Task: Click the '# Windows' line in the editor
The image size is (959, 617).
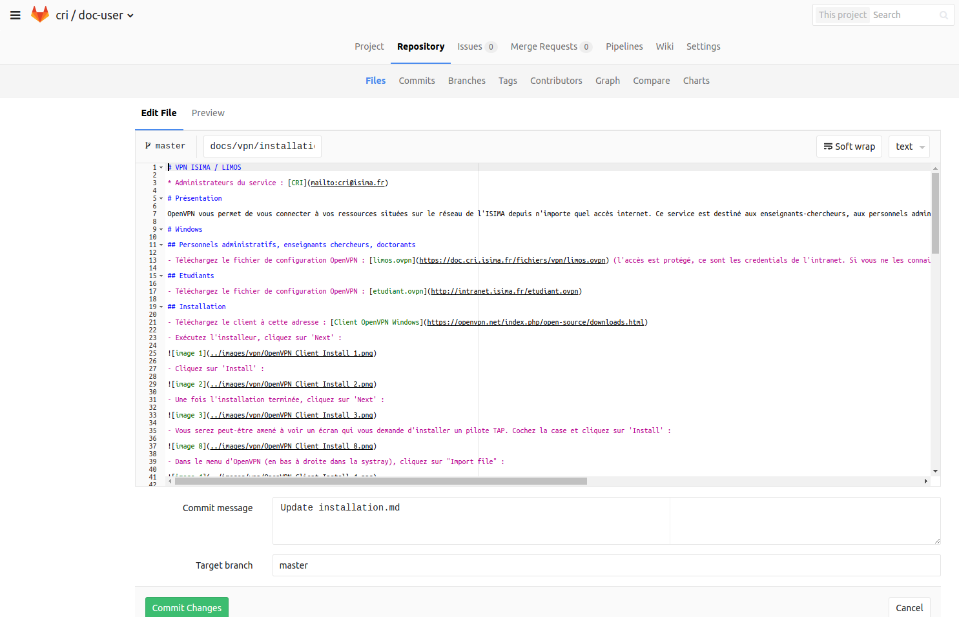Action: click(185, 229)
